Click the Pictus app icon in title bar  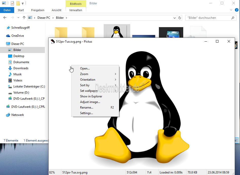53,42
